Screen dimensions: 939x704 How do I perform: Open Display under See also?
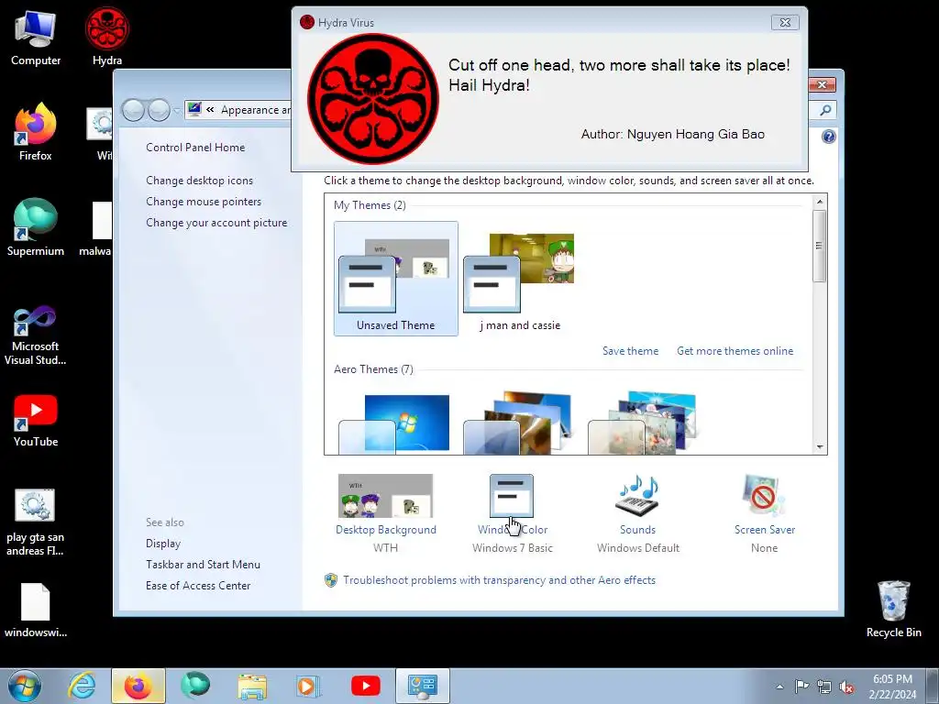(x=163, y=543)
